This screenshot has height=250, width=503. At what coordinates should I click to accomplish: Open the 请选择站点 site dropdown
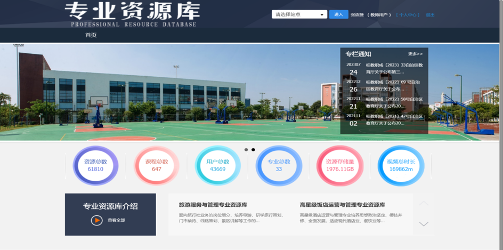coord(299,14)
